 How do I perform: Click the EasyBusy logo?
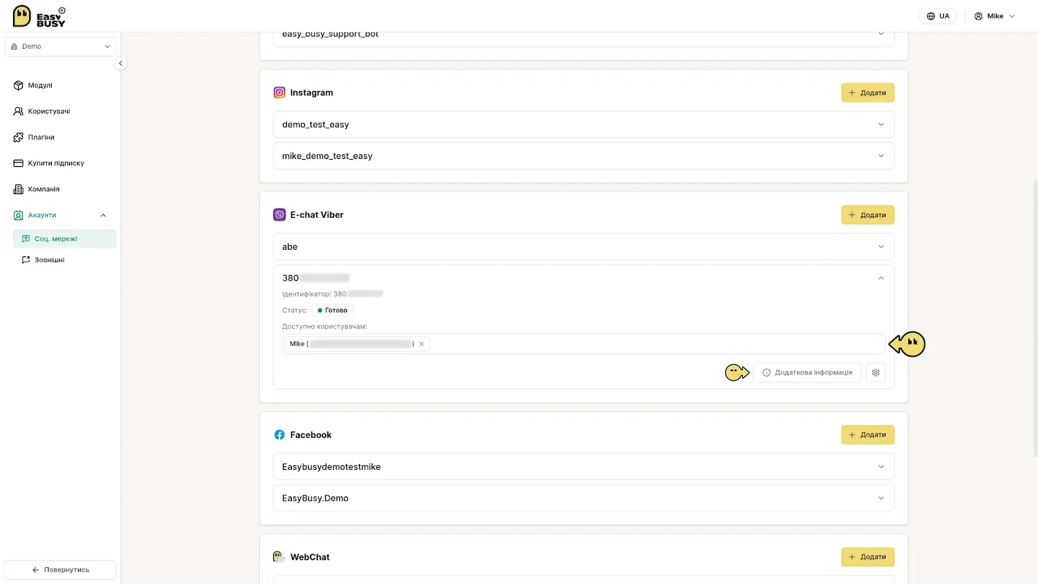pos(39,16)
